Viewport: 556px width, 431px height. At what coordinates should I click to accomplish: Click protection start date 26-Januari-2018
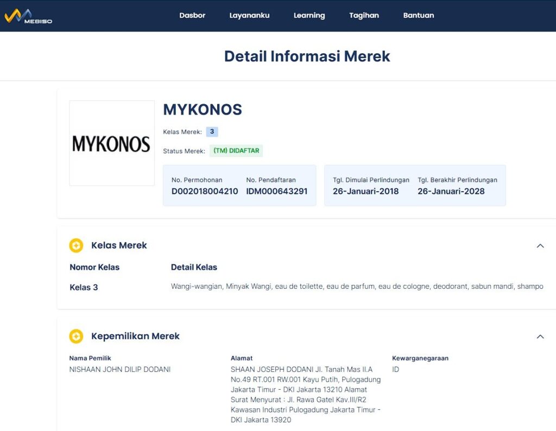point(365,191)
